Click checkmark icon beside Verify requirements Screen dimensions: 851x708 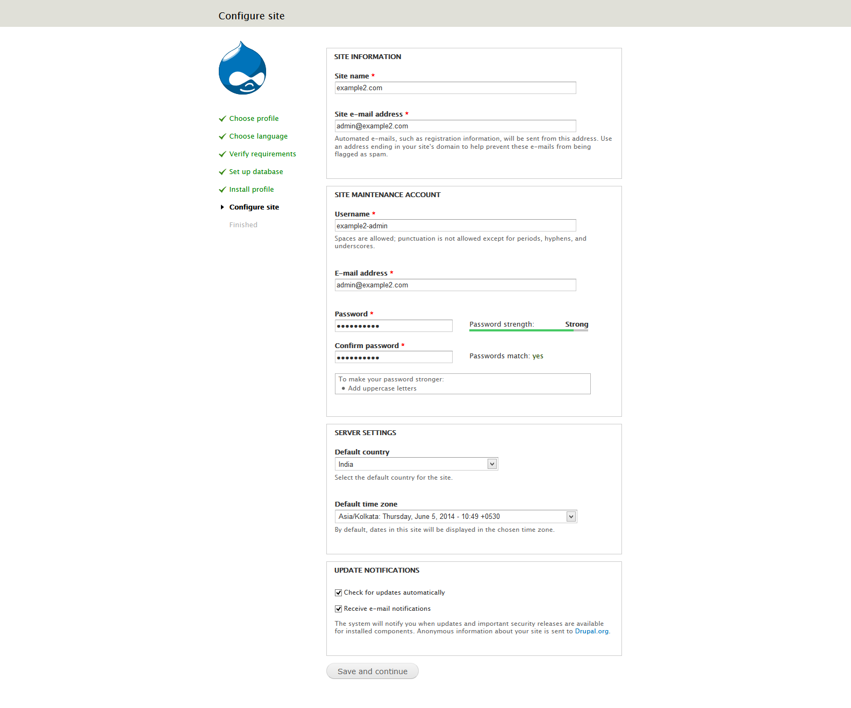click(x=222, y=154)
